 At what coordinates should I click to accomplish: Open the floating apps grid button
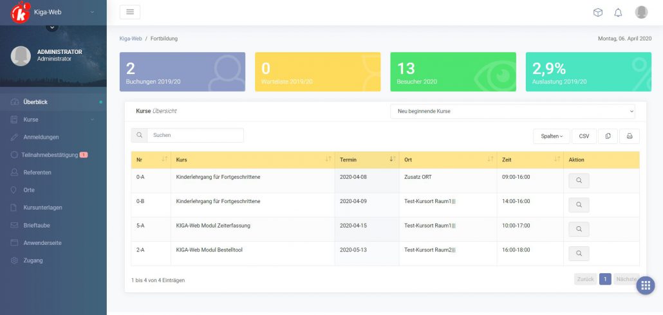tap(646, 285)
